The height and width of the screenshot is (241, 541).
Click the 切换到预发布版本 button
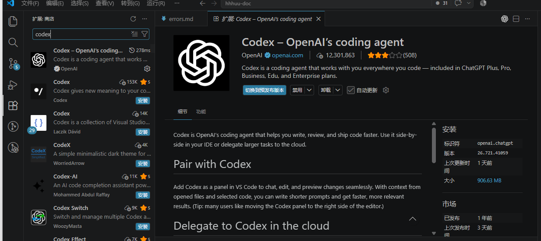(x=265, y=90)
